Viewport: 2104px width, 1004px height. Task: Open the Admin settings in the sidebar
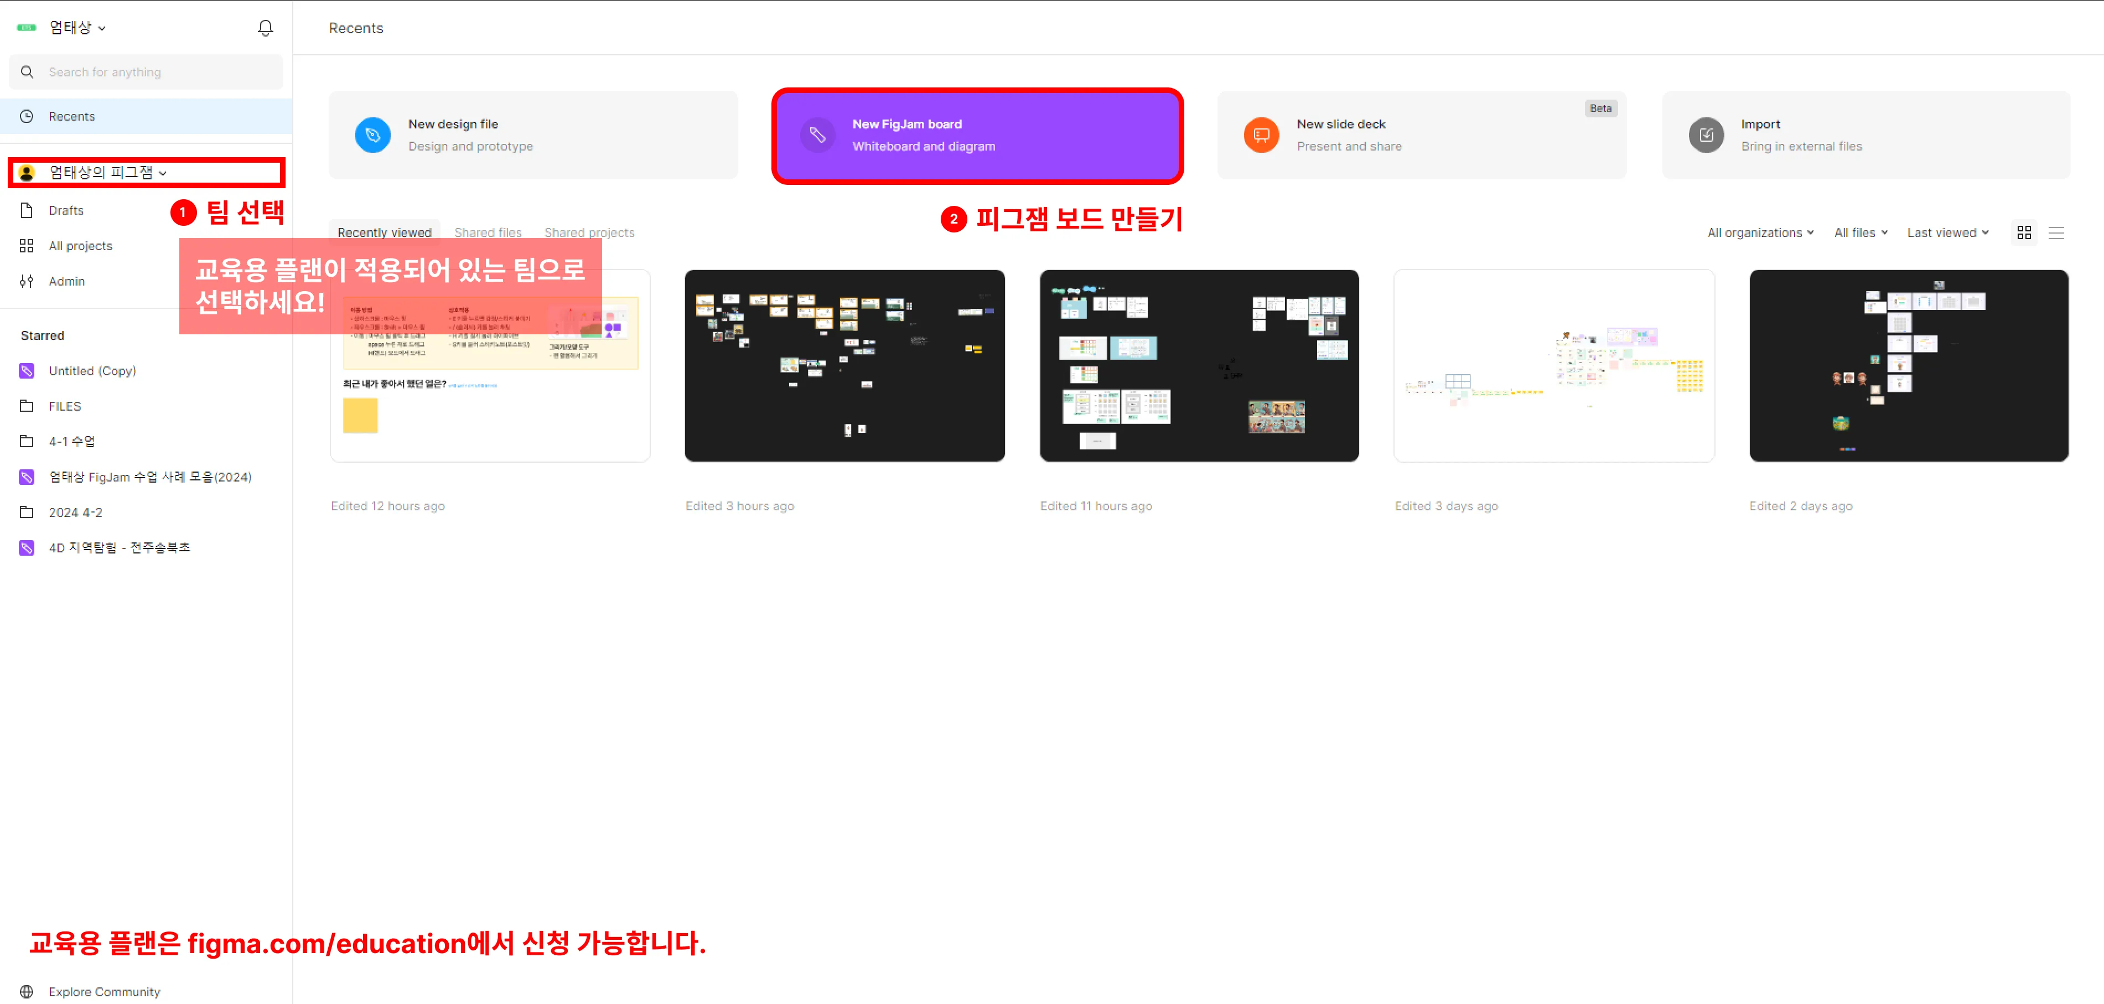[66, 281]
